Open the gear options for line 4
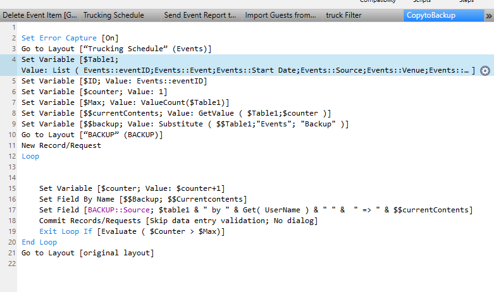This screenshot has width=494, height=292. click(485, 71)
